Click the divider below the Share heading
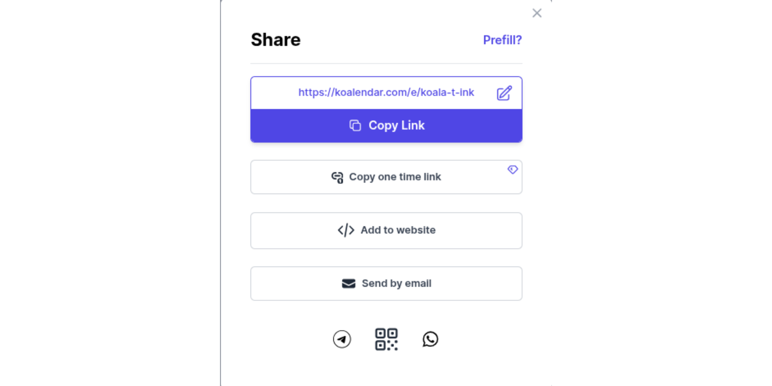The height and width of the screenshot is (386, 772). pyautogui.click(x=386, y=62)
